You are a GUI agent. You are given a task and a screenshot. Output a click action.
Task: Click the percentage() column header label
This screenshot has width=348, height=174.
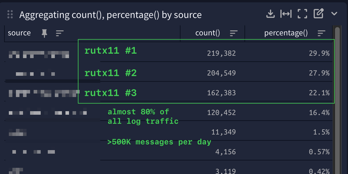tap(286, 33)
